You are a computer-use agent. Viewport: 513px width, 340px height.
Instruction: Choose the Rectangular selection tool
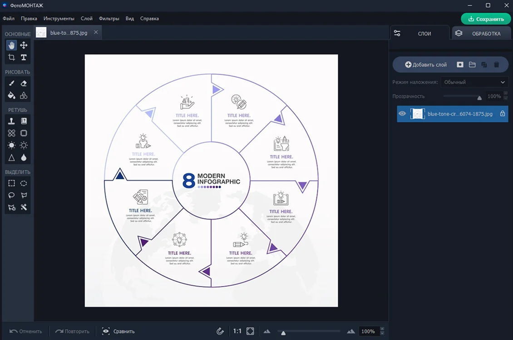coord(11,183)
